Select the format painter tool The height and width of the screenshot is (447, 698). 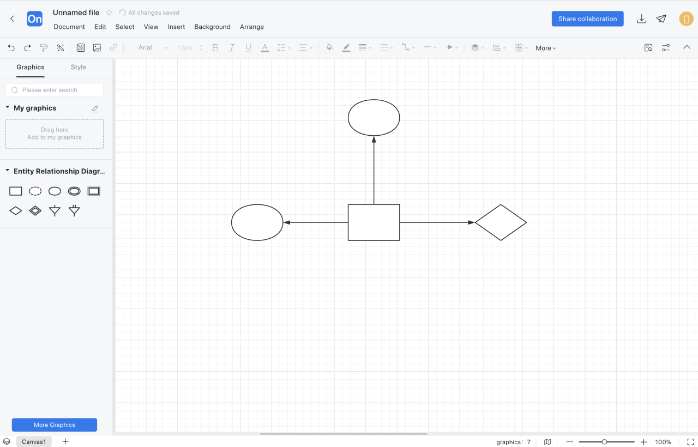[x=44, y=48]
